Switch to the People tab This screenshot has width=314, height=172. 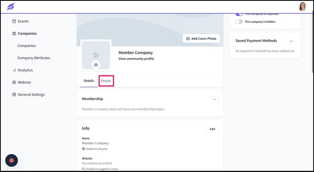[106, 81]
